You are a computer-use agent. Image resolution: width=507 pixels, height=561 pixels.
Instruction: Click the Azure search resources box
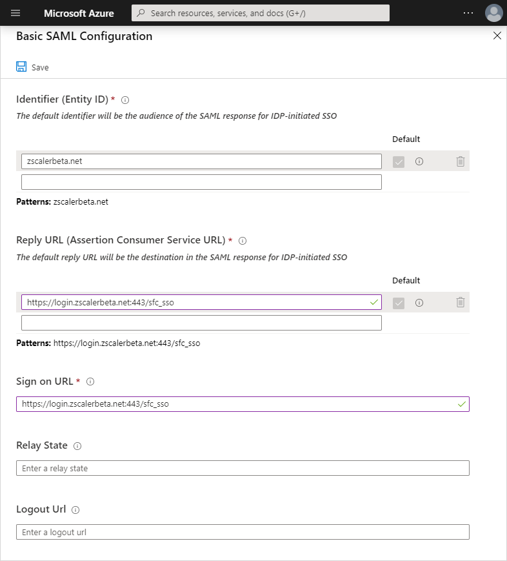click(261, 13)
